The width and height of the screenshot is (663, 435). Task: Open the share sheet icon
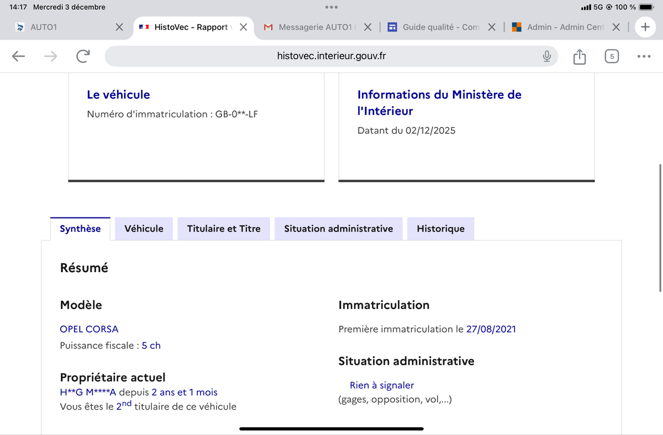579,56
